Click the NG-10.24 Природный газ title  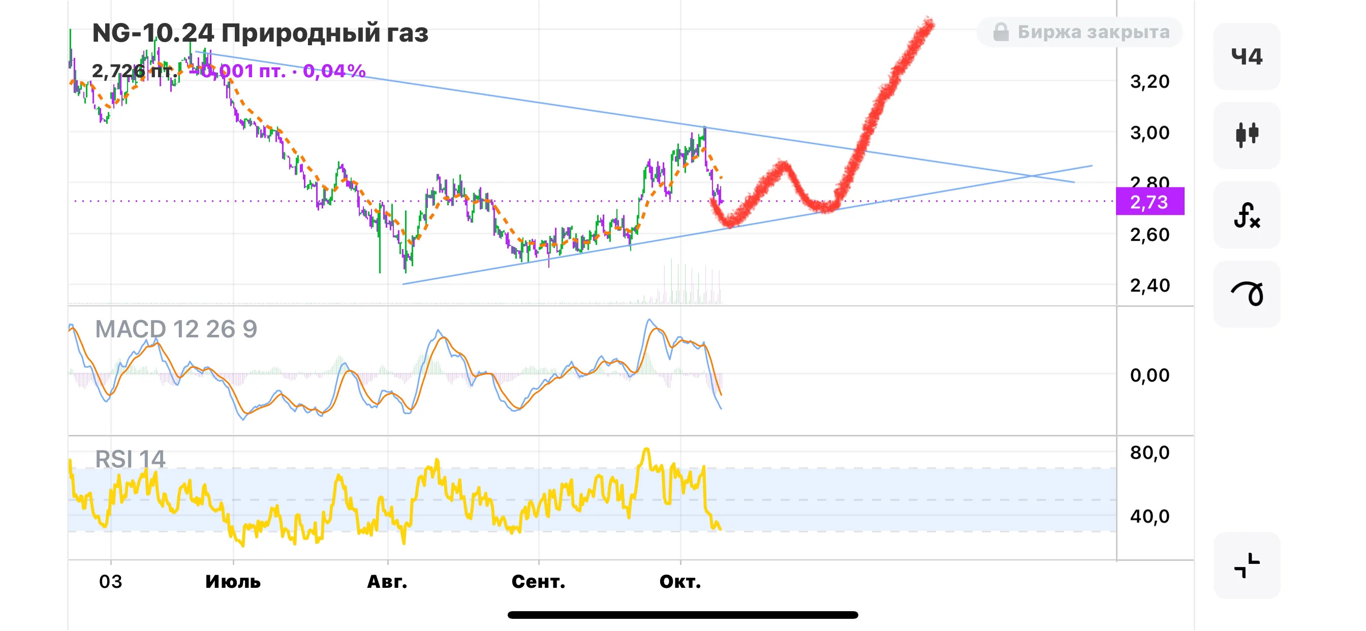click(260, 33)
